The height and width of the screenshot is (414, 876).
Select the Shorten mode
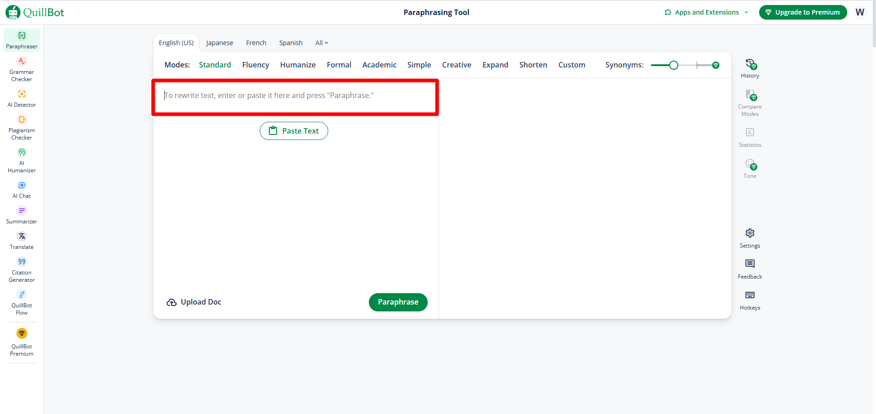tap(533, 65)
